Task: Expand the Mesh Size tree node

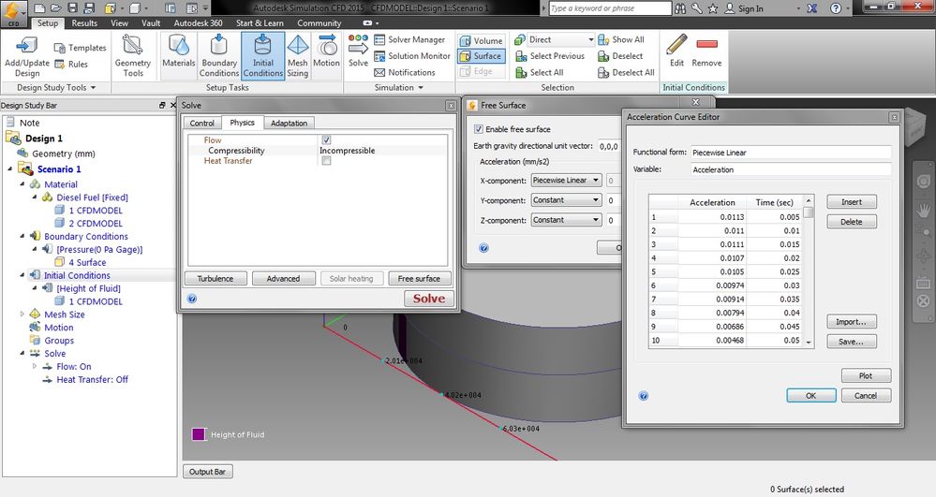Action: pyautogui.click(x=22, y=314)
